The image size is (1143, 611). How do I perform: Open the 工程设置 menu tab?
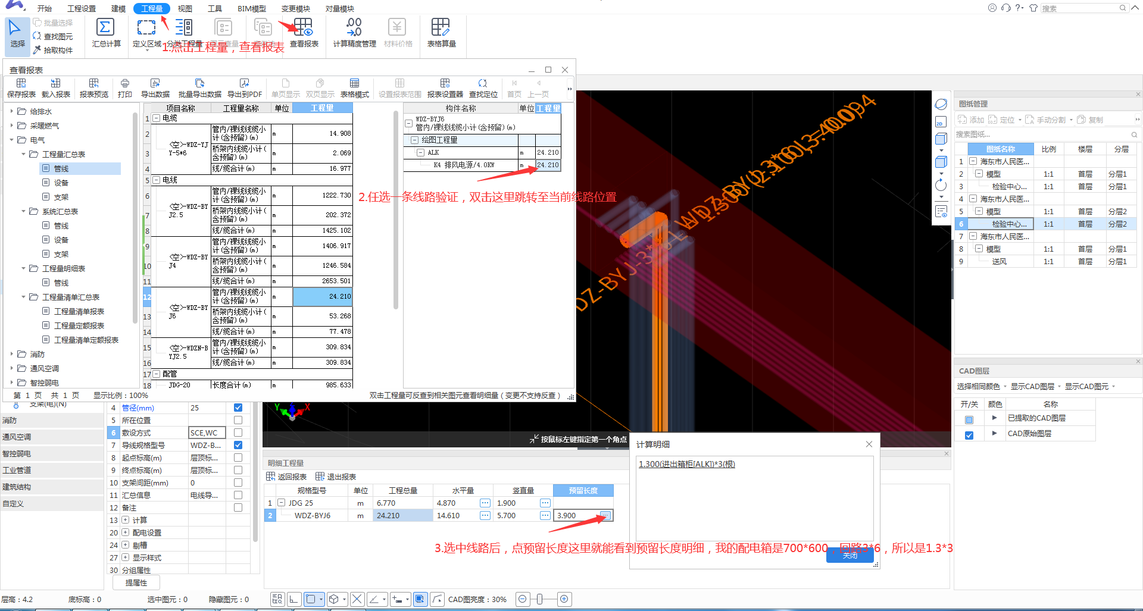tap(82, 8)
